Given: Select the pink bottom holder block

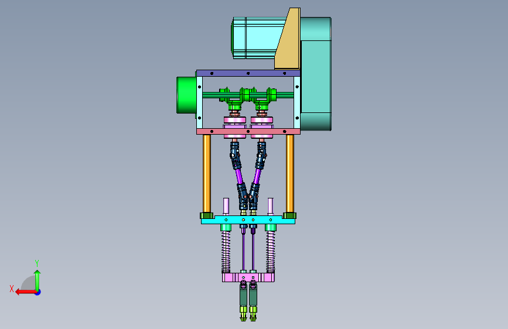Looking at the screenshot, I should click(x=248, y=277).
